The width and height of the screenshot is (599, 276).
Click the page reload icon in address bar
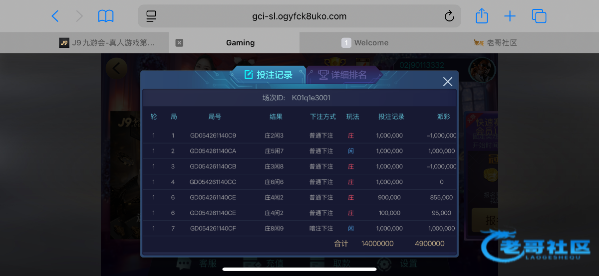click(x=449, y=16)
